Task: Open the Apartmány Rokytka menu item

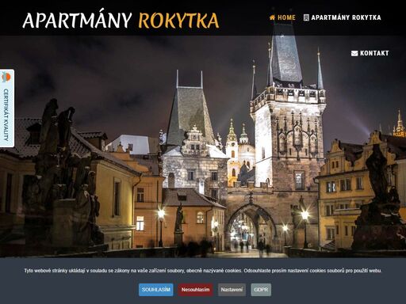Action: (343, 17)
